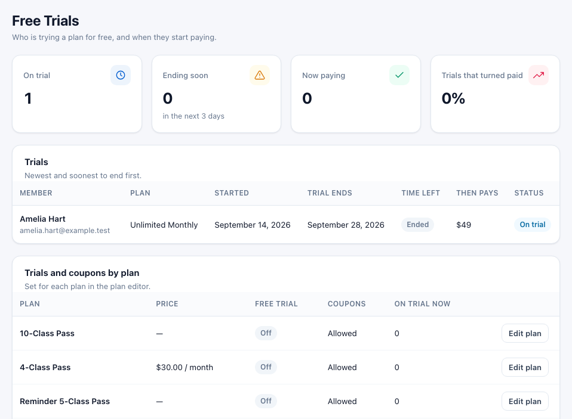Viewport: 572px width, 419px height.
Task: Click the PRICE column header
Action: pos(167,303)
